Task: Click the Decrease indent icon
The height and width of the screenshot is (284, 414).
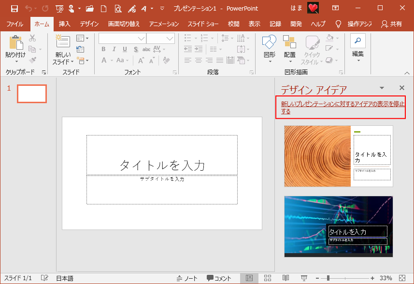Action: (x=188, y=49)
